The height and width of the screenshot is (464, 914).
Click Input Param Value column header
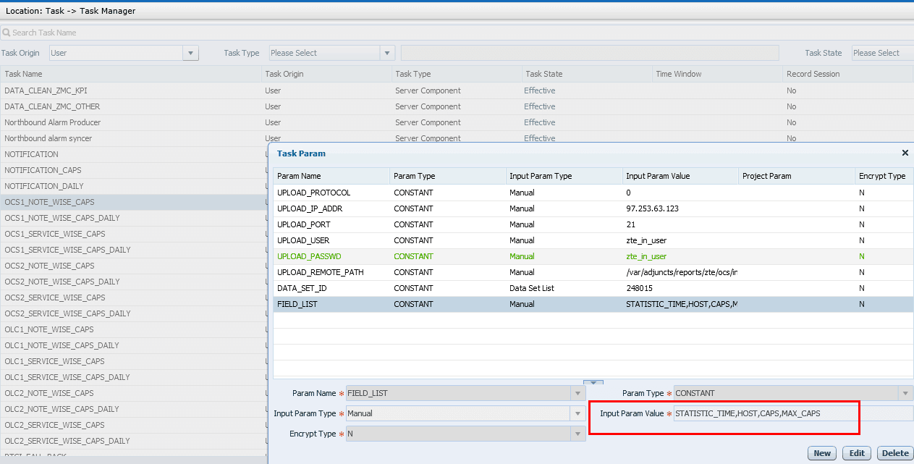coord(680,176)
